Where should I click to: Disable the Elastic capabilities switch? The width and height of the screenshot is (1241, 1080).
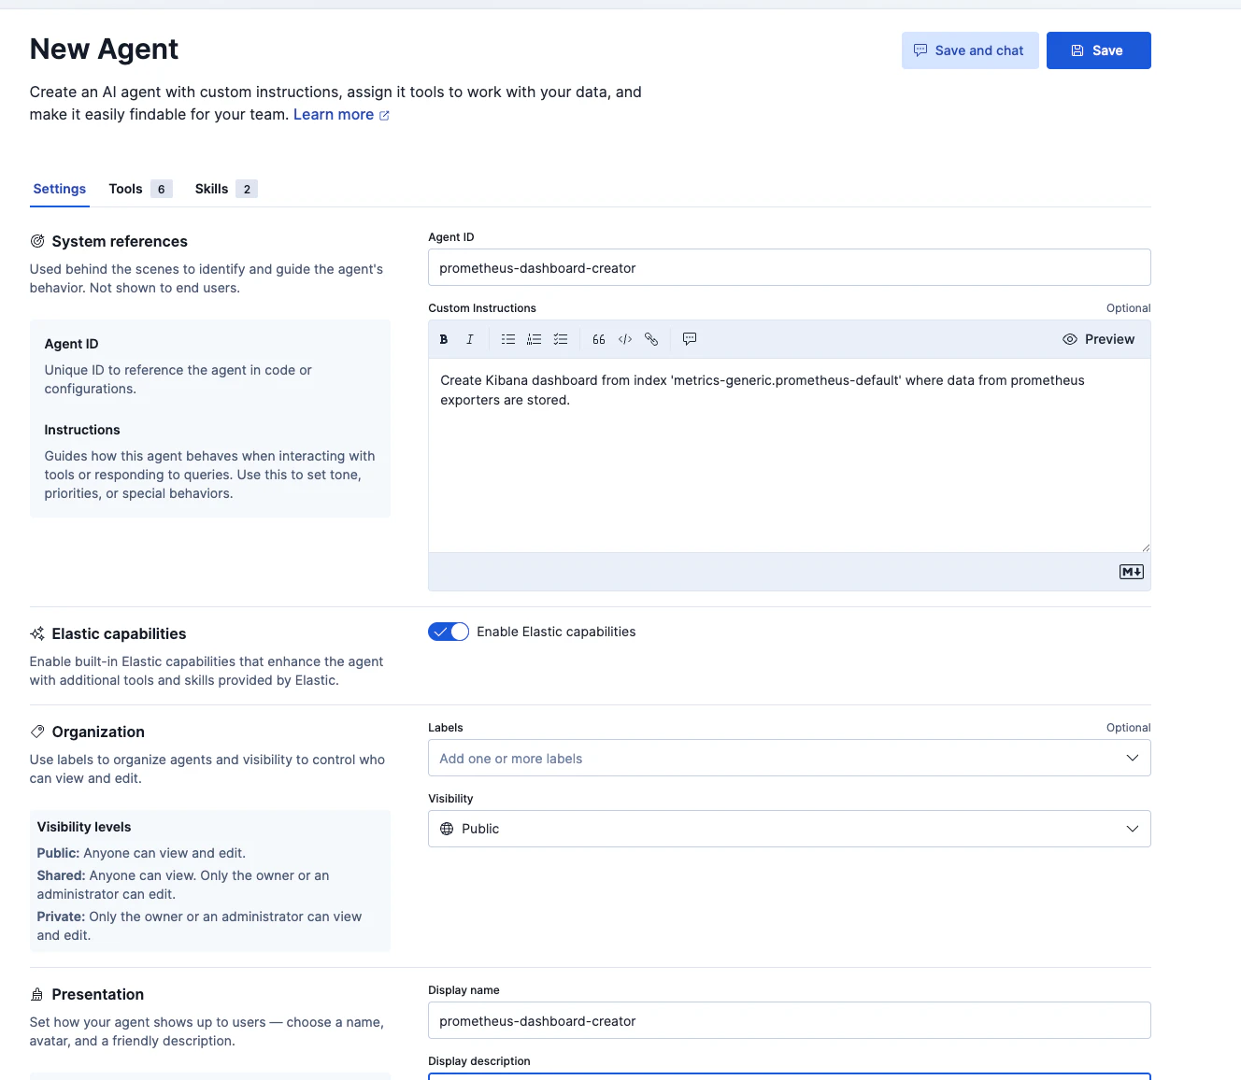point(449,632)
